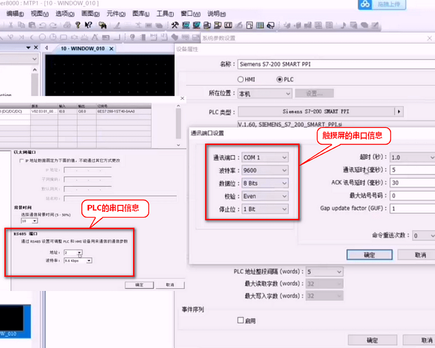Select the PLC radio button

[x=280, y=80]
